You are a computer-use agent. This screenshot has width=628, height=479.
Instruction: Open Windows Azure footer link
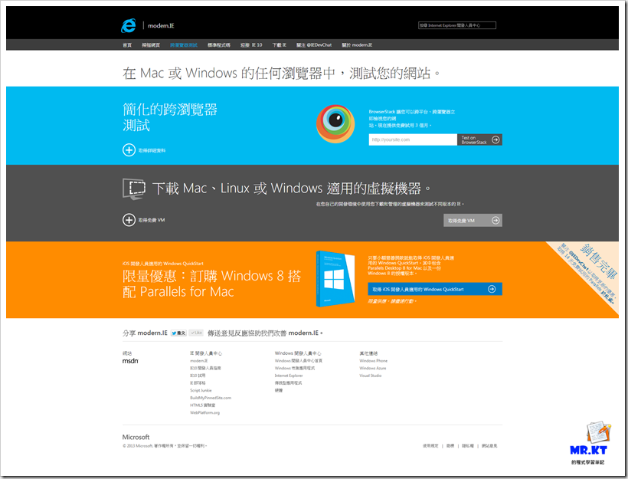[x=373, y=368]
